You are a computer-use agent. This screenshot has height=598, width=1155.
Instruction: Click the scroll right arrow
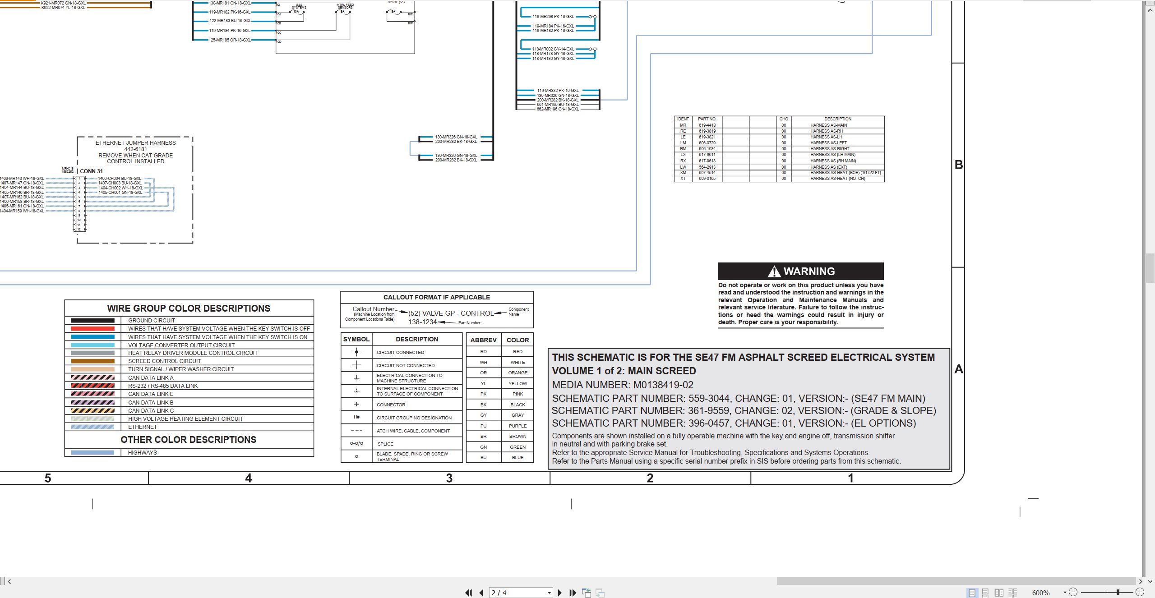1141,581
